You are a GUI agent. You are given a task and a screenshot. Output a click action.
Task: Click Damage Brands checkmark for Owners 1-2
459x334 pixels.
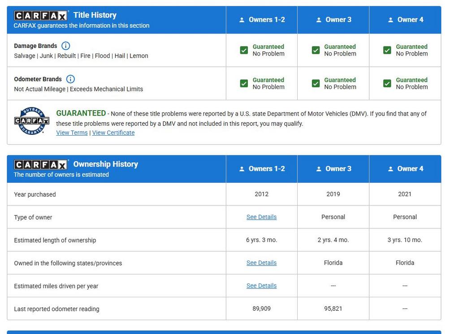[244, 50]
